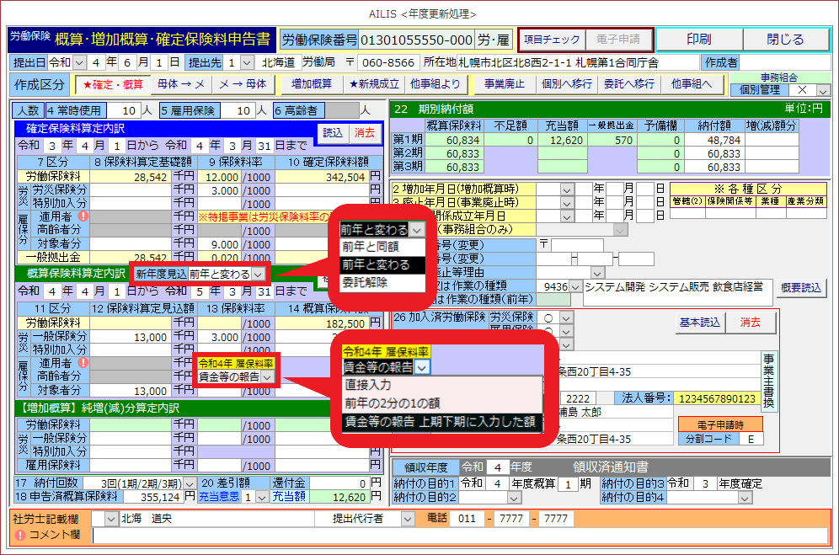
Task: Select the ★確定・概算 creation type
Action: [x=111, y=84]
